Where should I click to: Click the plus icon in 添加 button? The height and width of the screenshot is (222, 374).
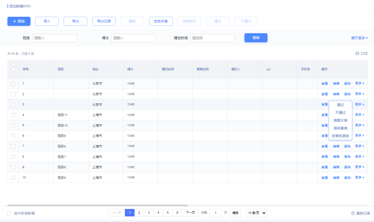(x=15, y=21)
